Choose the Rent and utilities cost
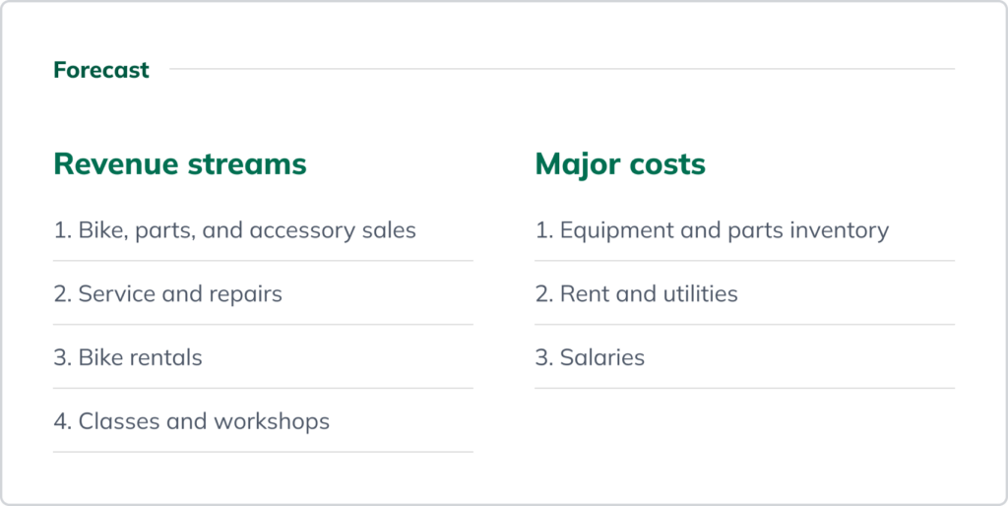Screen dimensions: 1008x506 pyautogui.click(x=636, y=293)
